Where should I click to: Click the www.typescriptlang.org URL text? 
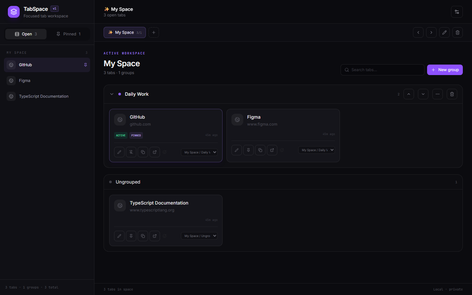[152, 210]
